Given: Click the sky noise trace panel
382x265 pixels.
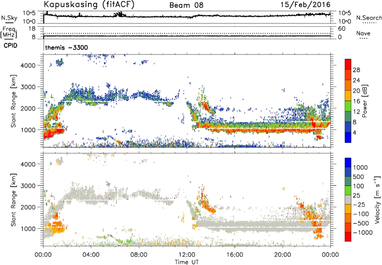Looking at the screenshot, I should pyautogui.click(x=187, y=17).
